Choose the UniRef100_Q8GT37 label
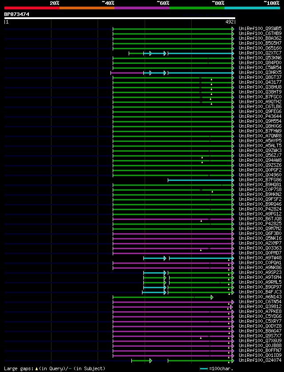Viewport: 284px width, 372px height. [260, 77]
